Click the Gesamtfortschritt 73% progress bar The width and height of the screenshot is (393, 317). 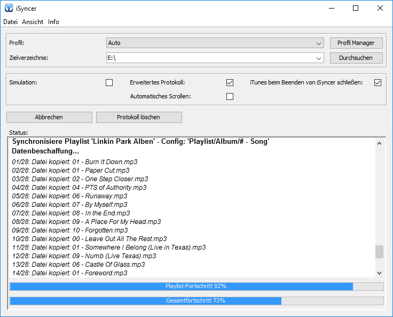coord(196,300)
